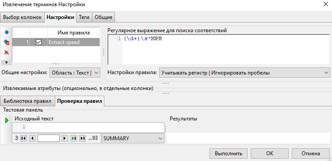This screenshot has width=332, height=161.
Task: Click green next-match record button
Action: tap(73, 139)
